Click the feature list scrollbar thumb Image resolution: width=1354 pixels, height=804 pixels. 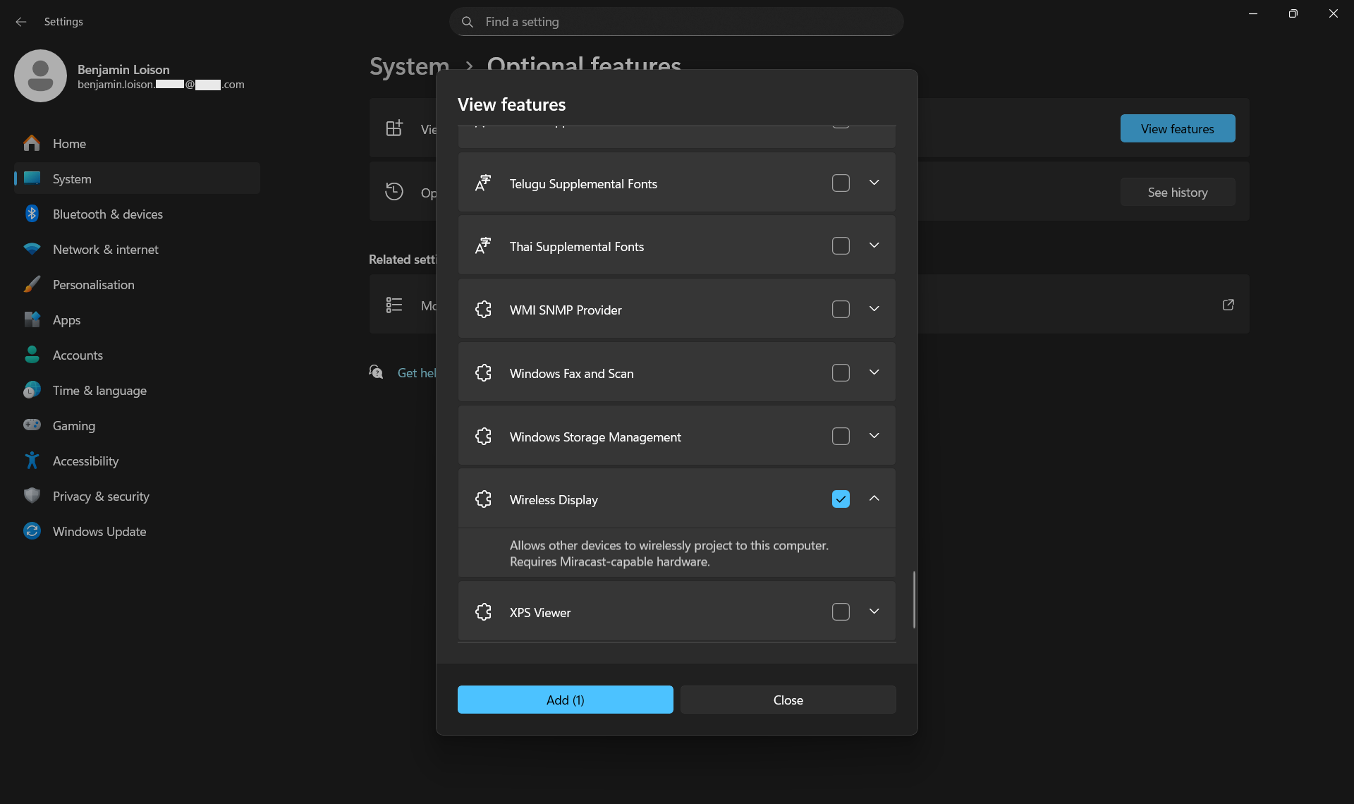(x=914, y=599)
